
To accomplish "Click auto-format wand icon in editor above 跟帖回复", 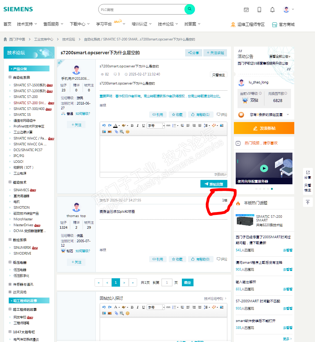I will [214, 125].
